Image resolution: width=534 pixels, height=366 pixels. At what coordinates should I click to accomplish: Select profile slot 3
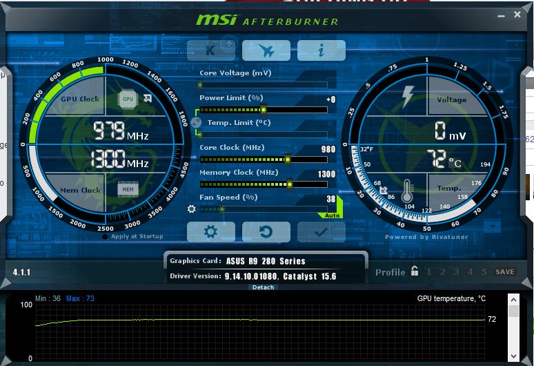pyautogui.click(x=456, y=271)
